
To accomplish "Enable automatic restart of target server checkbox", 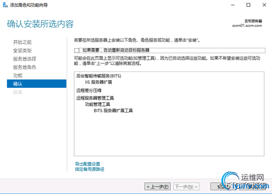I will pyautogui.click(x=77, y=51).
